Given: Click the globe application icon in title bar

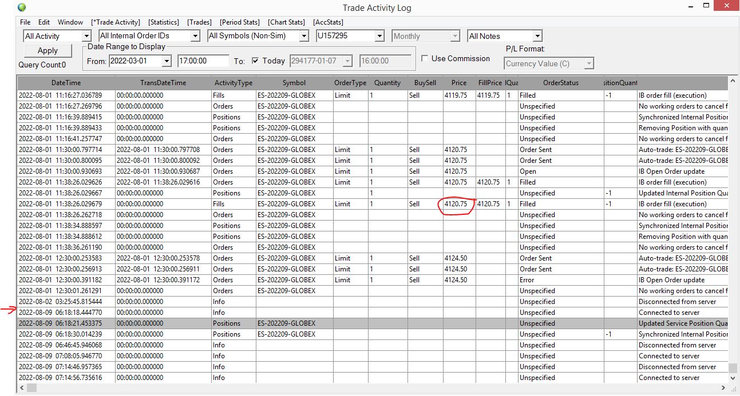Looking at the screenshot, I should tap(22, 7).
